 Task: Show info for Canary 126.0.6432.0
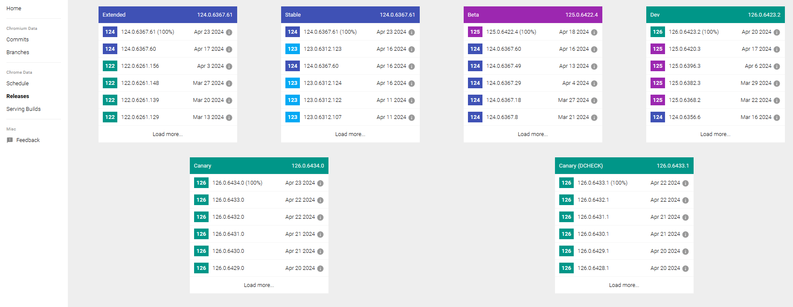point(320,217)
